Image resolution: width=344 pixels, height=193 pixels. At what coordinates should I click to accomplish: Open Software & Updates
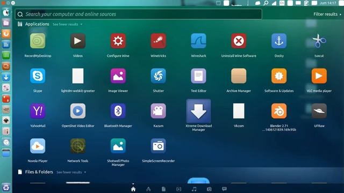(x=279, y=76)
